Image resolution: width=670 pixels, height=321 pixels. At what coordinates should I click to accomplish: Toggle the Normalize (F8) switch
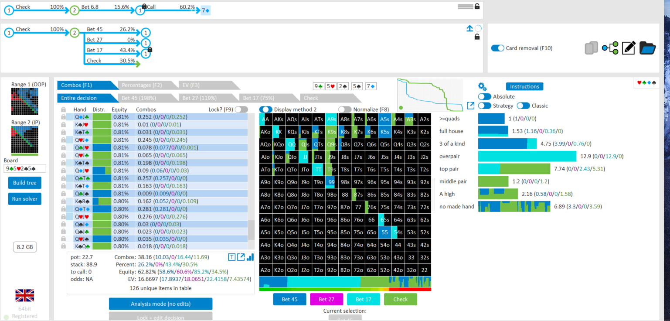pyautogui.click(x=345, y=109)
